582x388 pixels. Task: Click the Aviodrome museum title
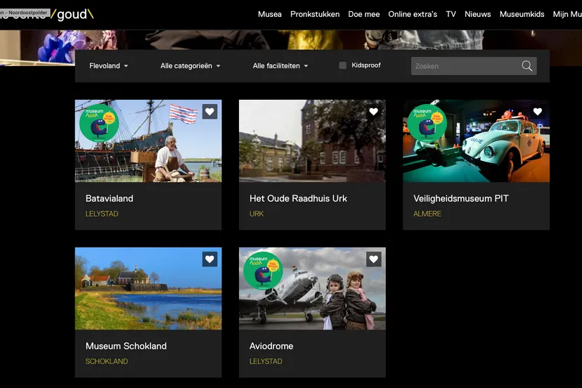coord(271,346)
